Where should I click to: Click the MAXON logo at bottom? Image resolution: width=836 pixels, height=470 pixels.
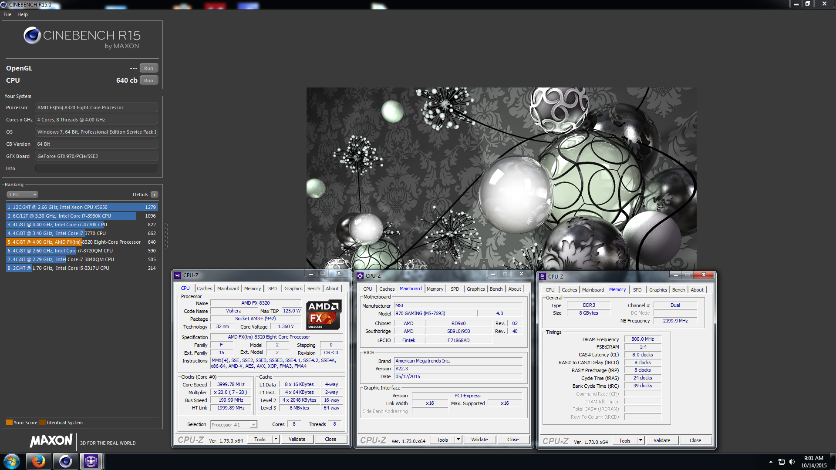click(51, 441)
